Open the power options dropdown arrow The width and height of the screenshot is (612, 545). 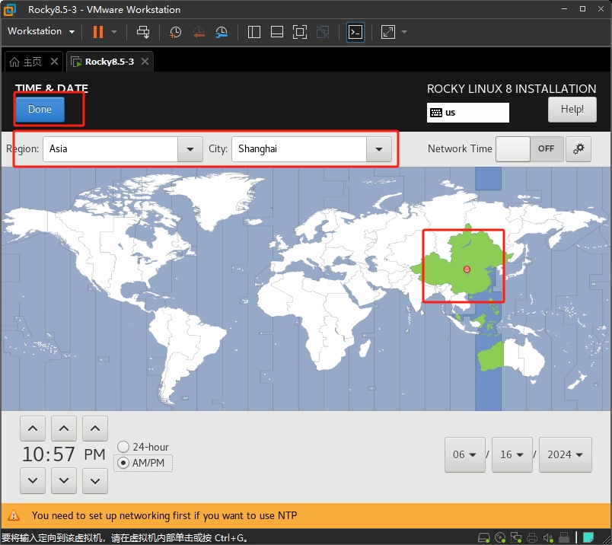[114, 32]
